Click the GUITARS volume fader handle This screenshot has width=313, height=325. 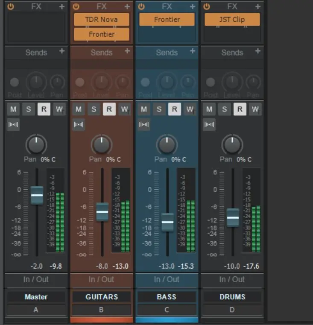coord(102,211)
